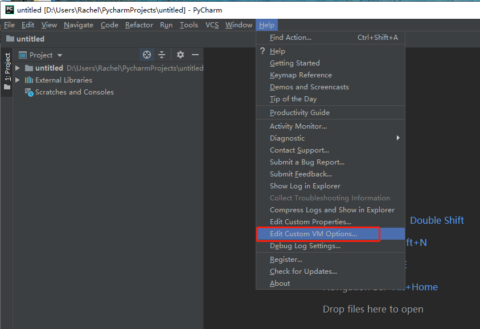Click the question mark icon beside Help
The height and width of the screenshot is (329, 480).
[262, 51]
